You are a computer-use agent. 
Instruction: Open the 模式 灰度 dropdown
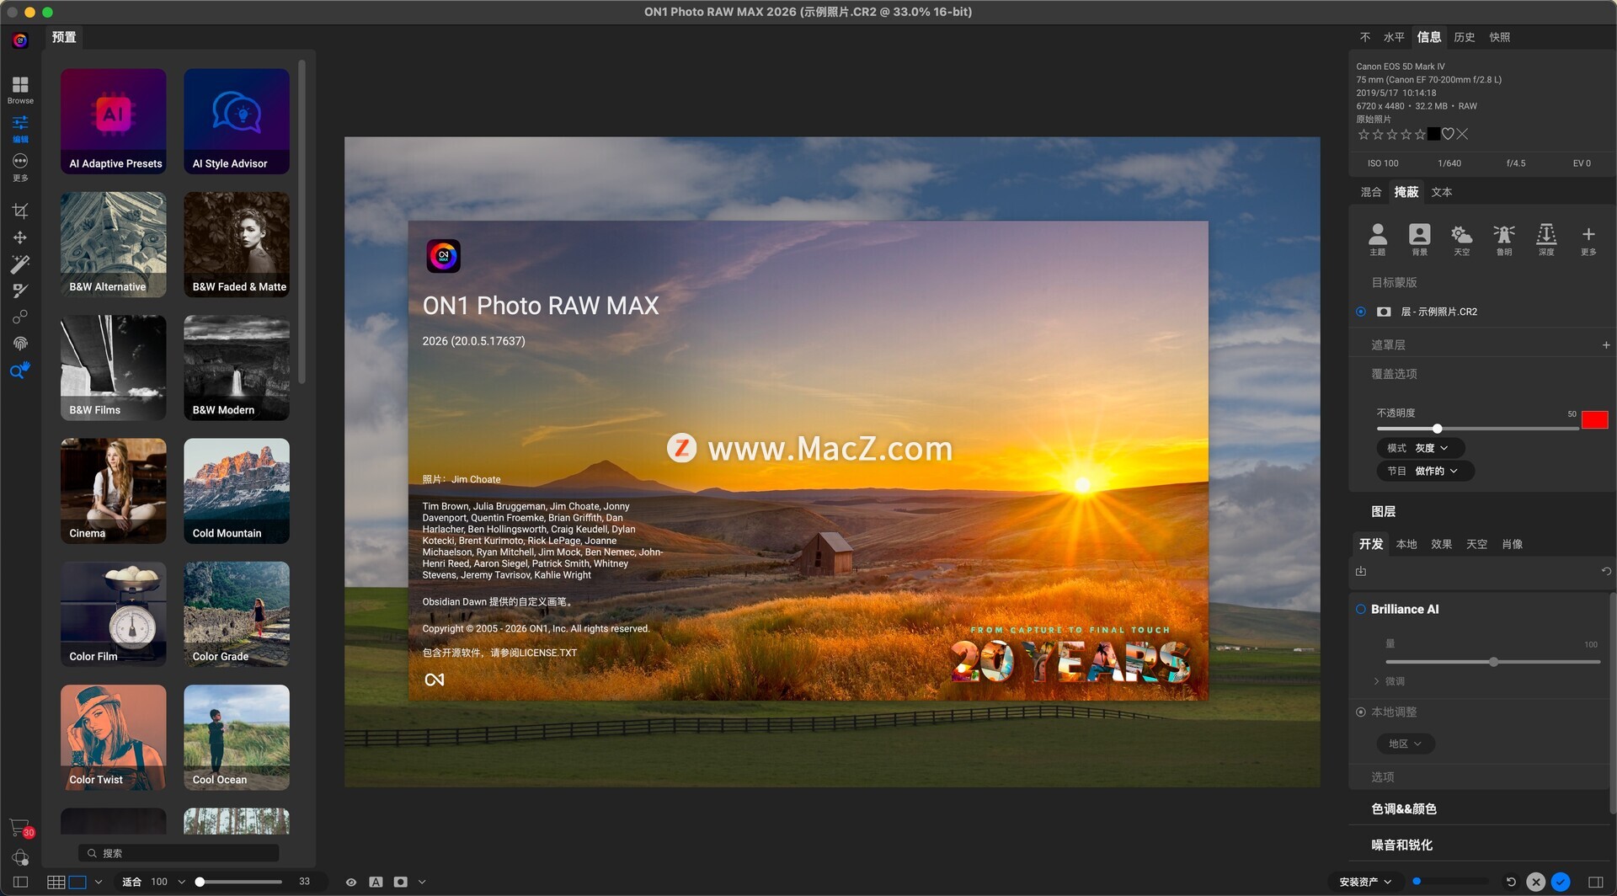coord(1420,448)
